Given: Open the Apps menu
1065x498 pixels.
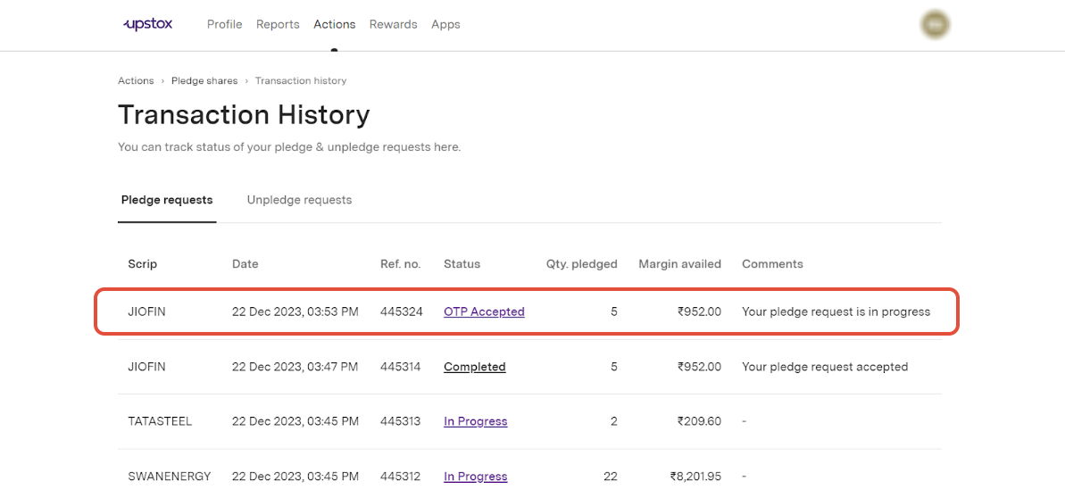Looking at the screenshot, I should coord(445,24).
